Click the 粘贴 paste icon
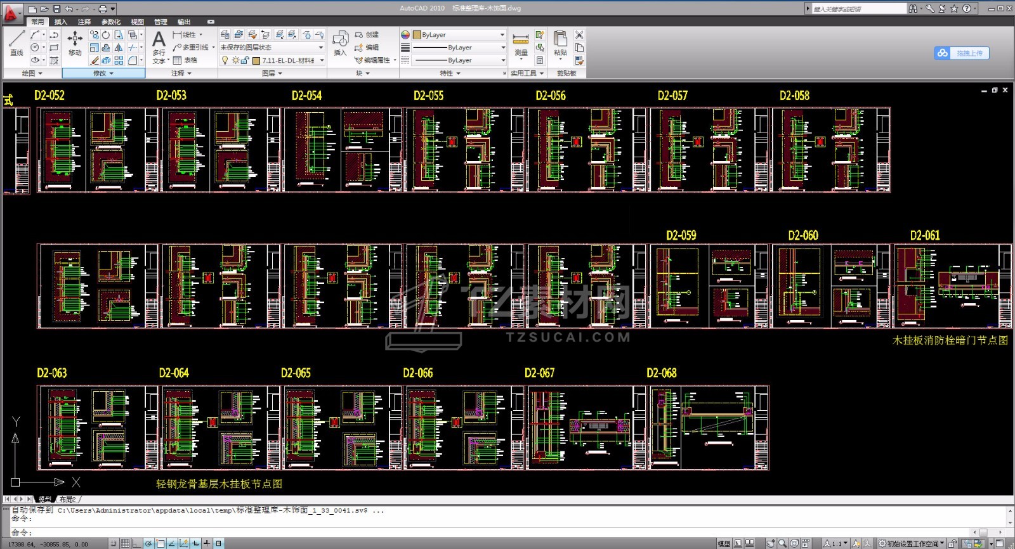 560,43
